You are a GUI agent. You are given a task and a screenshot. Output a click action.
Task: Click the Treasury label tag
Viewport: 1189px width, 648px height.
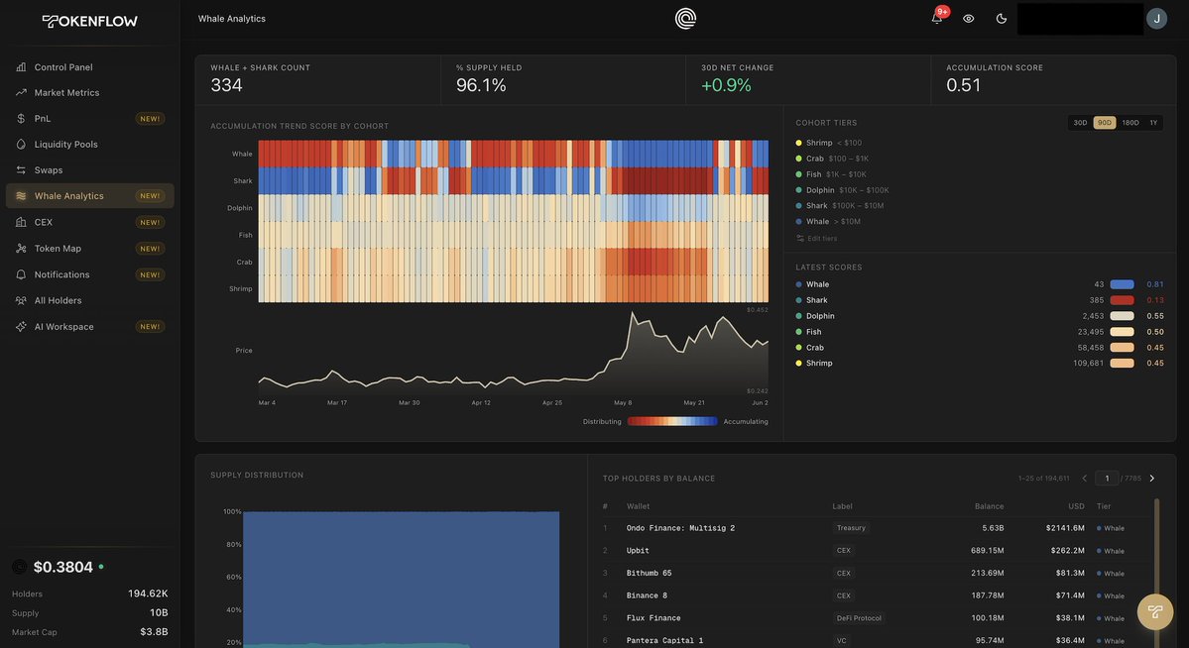point(851,528)
